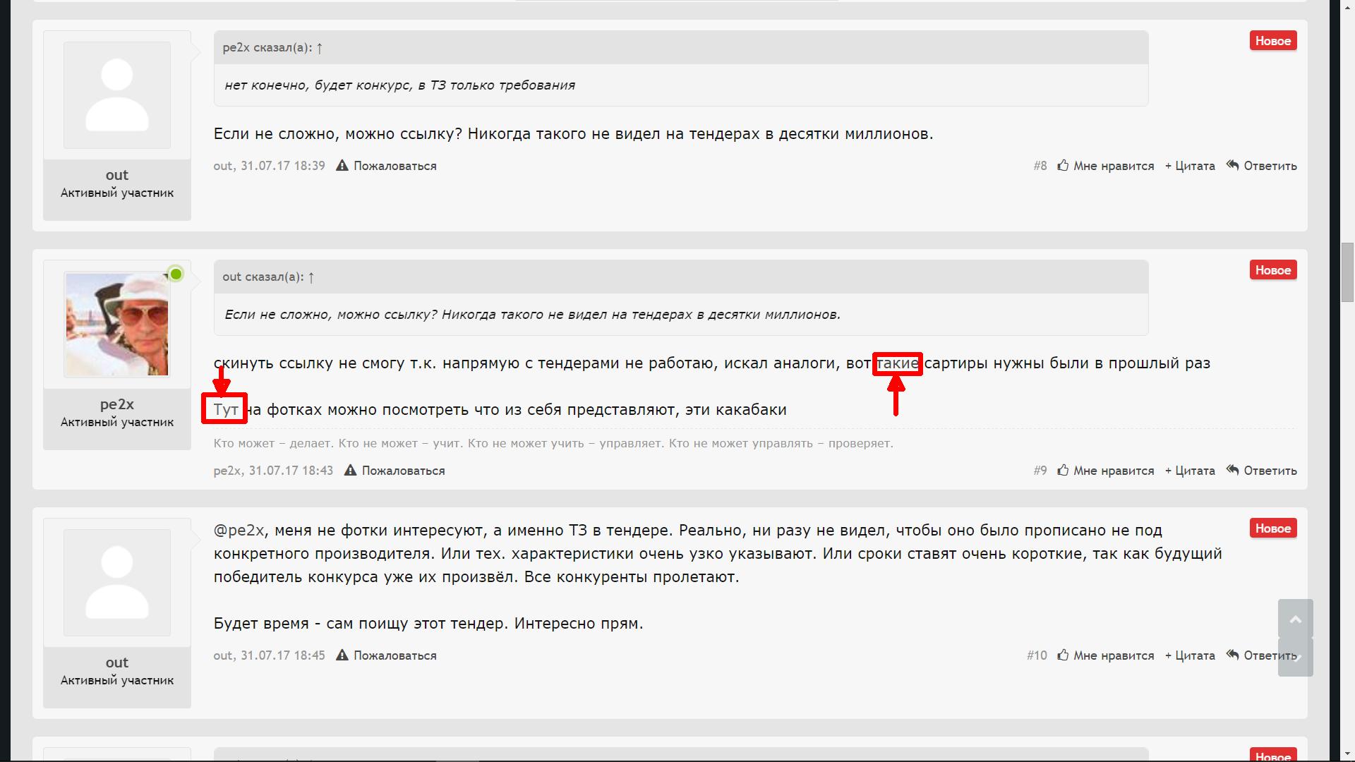This screenshot has width=1355, height=762.
Task: Click up-arrow in 'out сказал(а)' quote header
Action: [311, 277]
